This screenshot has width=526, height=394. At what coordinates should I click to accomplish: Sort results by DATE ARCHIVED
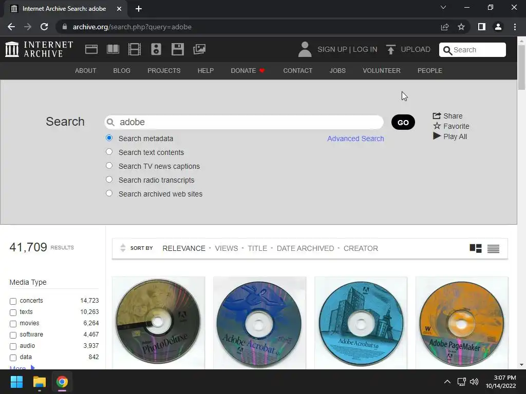(305, 248)
